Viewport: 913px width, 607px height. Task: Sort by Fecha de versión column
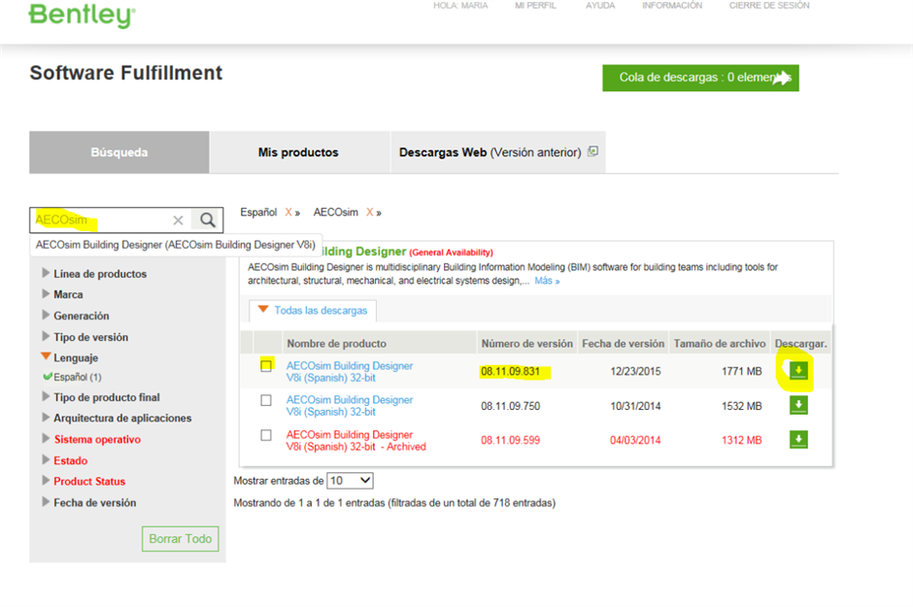click(x=623, y=344)
